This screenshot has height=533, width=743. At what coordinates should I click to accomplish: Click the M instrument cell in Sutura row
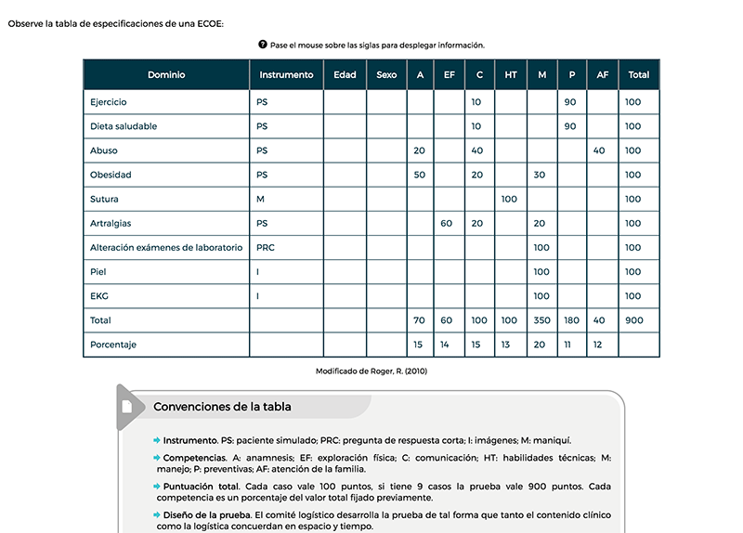[260, 199]
